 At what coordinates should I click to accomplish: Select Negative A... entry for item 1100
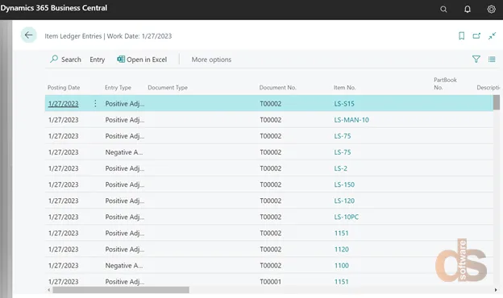coord(124,265)
